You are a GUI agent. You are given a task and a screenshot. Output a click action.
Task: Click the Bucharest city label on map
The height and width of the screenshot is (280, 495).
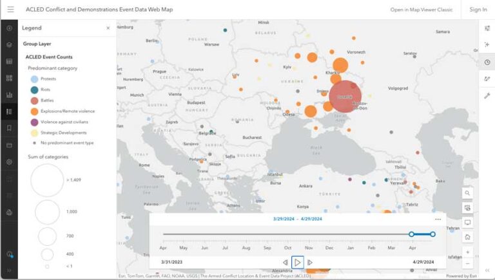[x=252, y=138]
